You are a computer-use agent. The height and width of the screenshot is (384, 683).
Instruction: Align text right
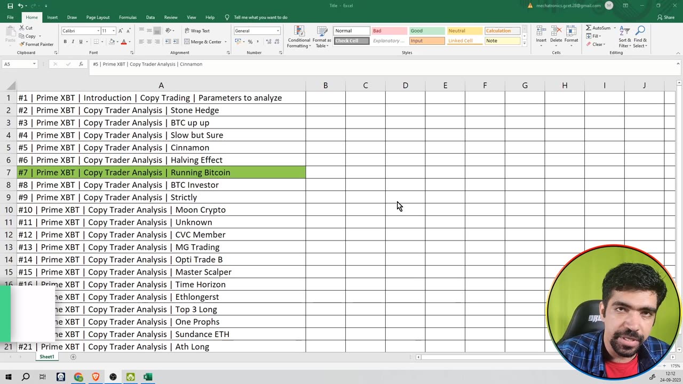tap(157, 42)
